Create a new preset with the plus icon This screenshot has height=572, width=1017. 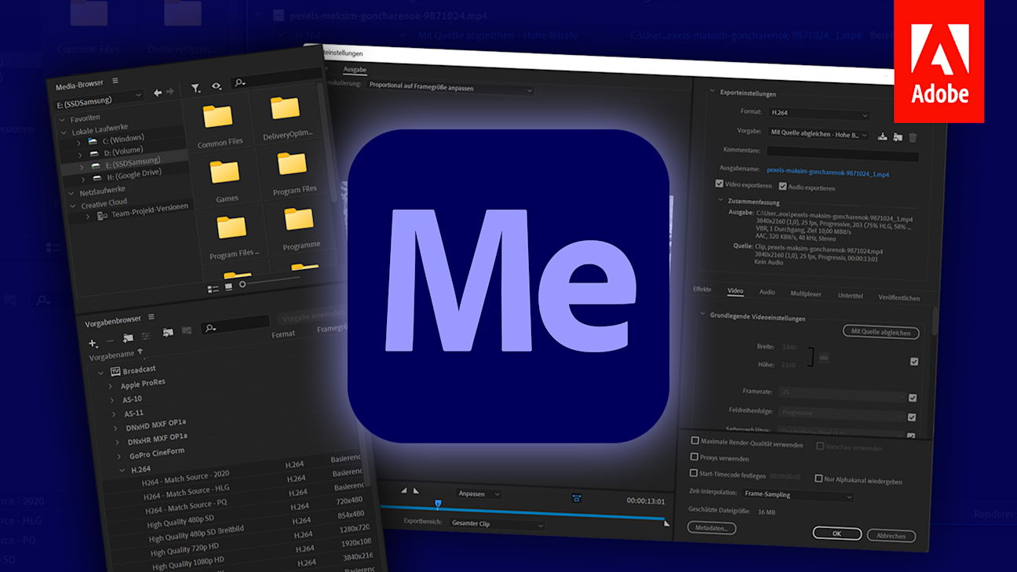point(92,343)
